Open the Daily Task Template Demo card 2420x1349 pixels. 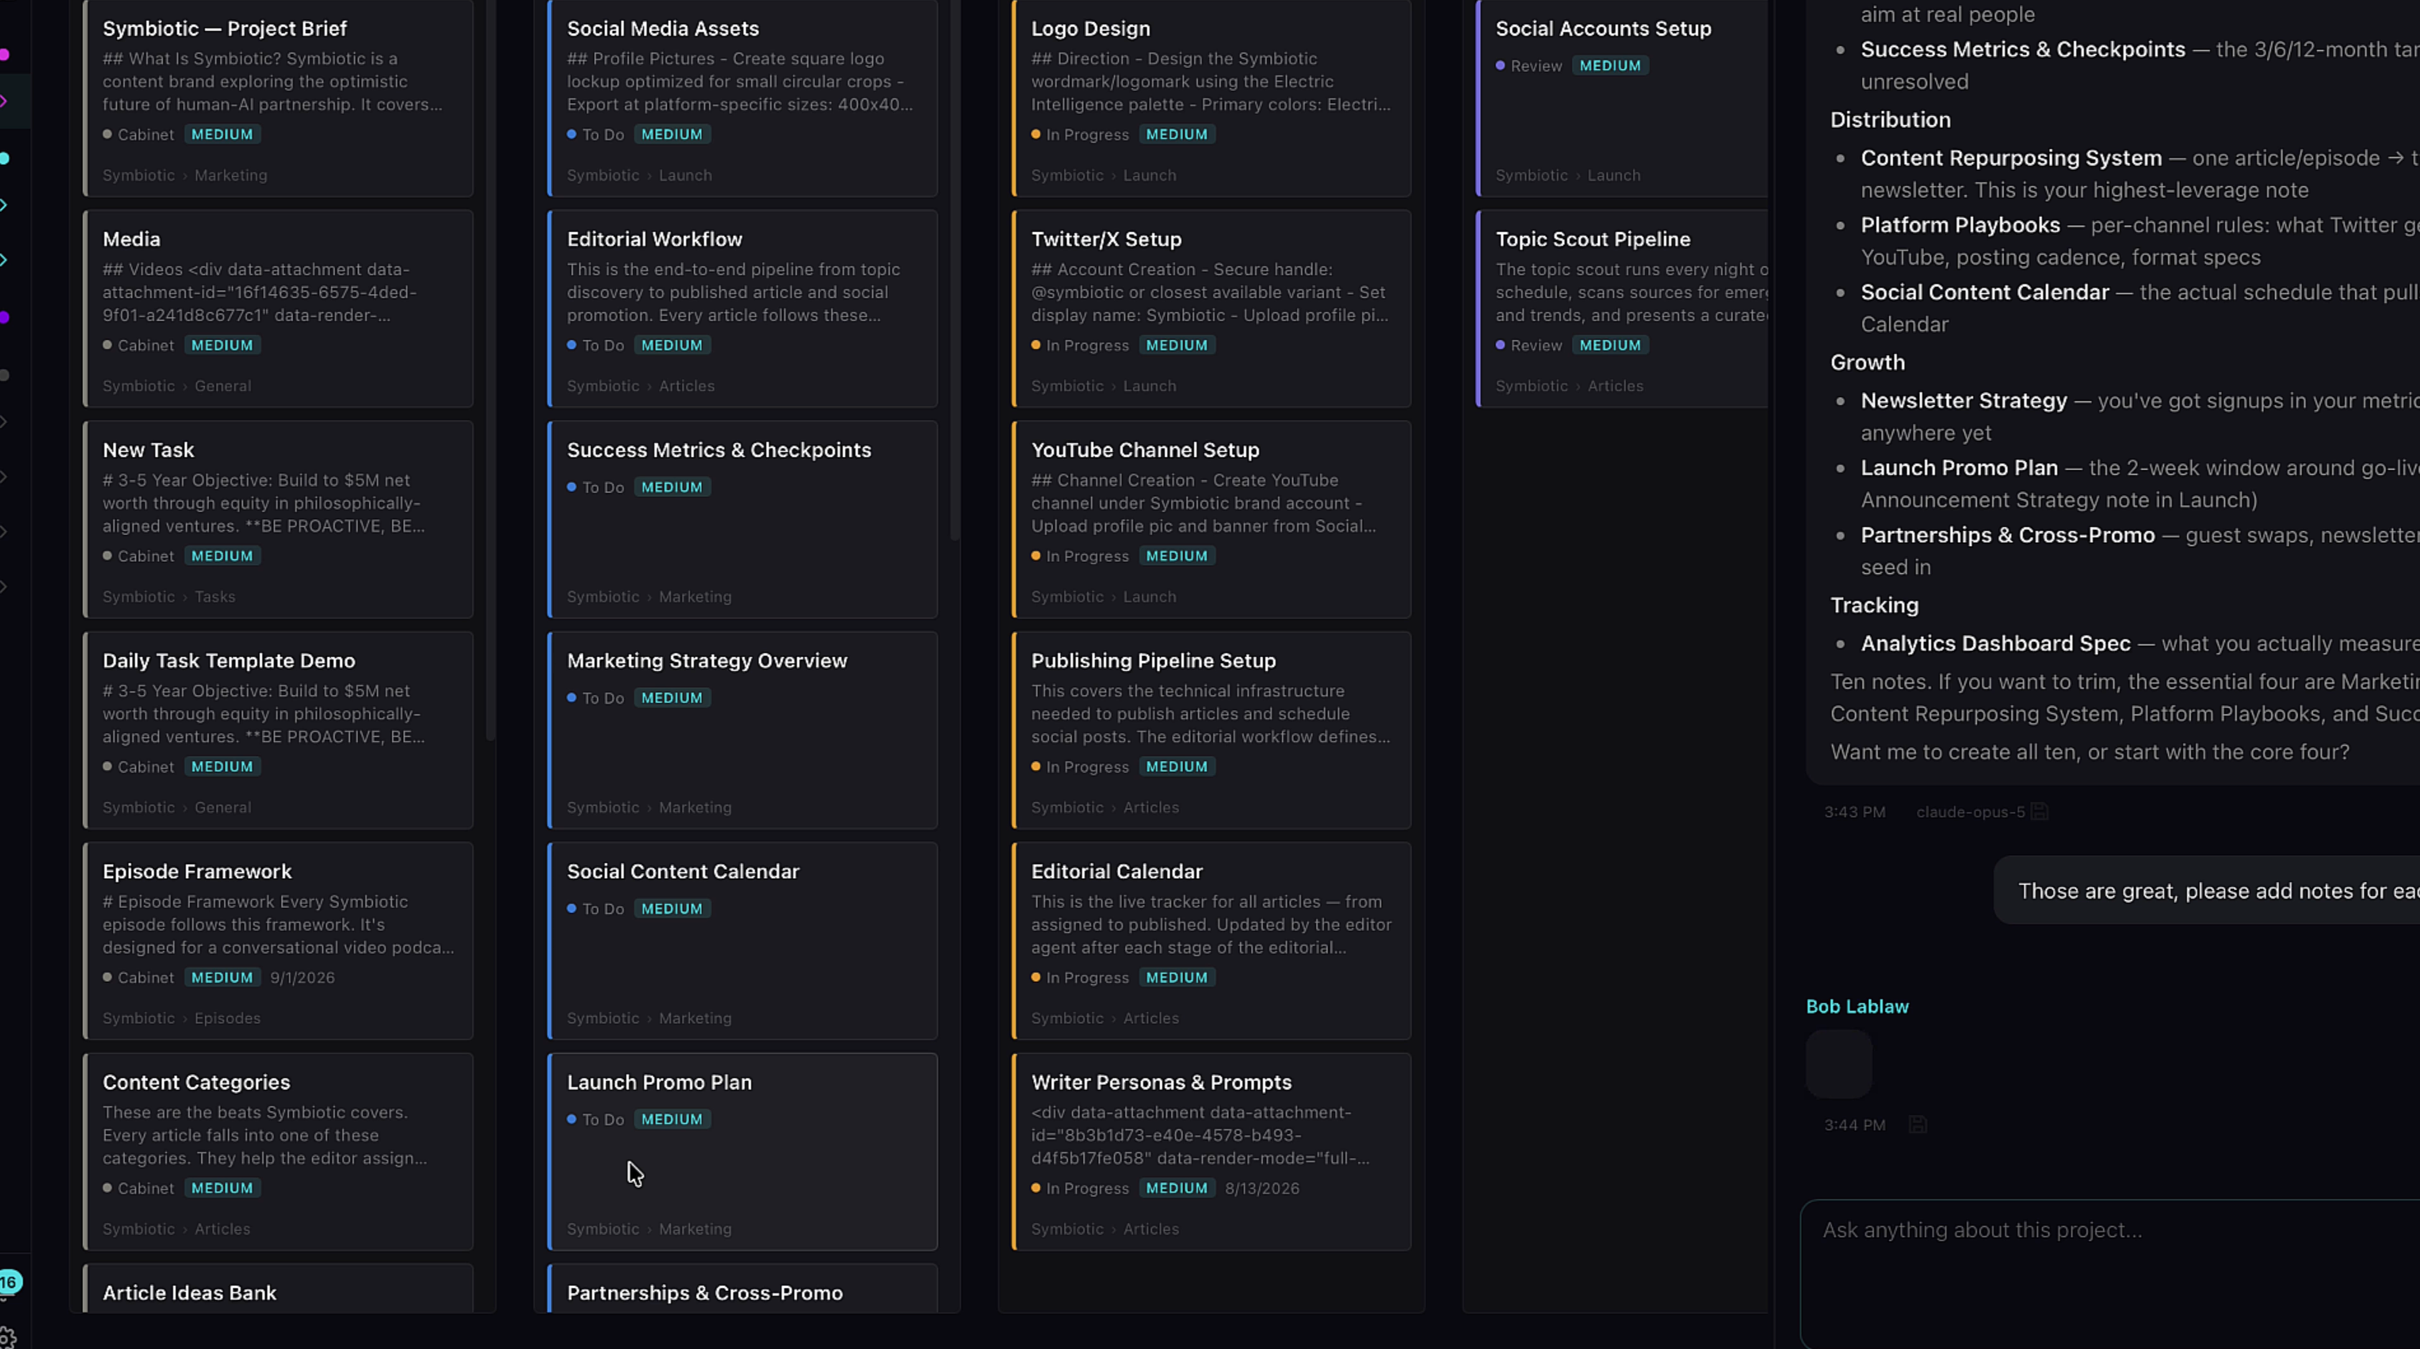pos(278,730)
